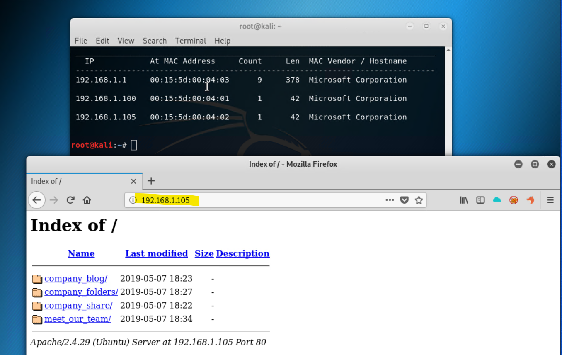
Task: Maximize the terminal window
Action: point(426,26)
